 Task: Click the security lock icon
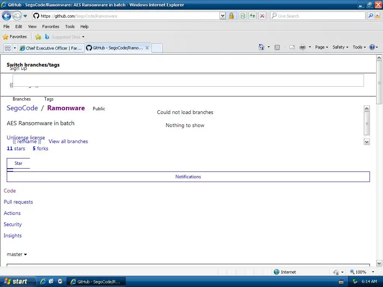click(x=231, y=16)
